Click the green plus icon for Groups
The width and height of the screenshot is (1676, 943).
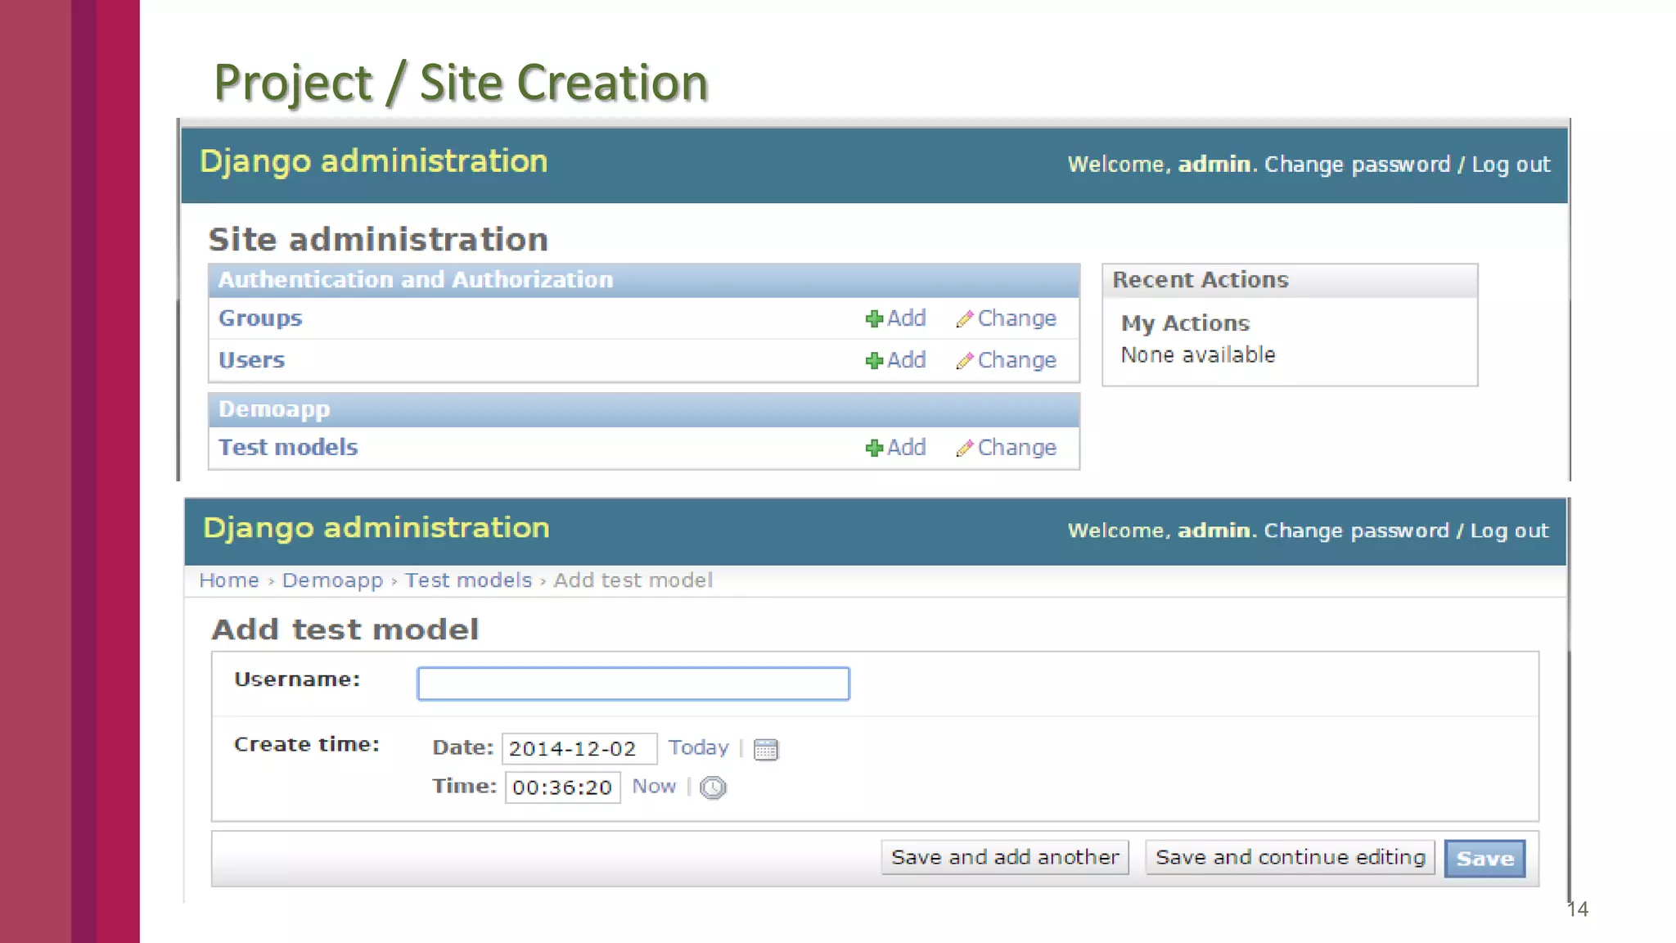tap(874, 319)
